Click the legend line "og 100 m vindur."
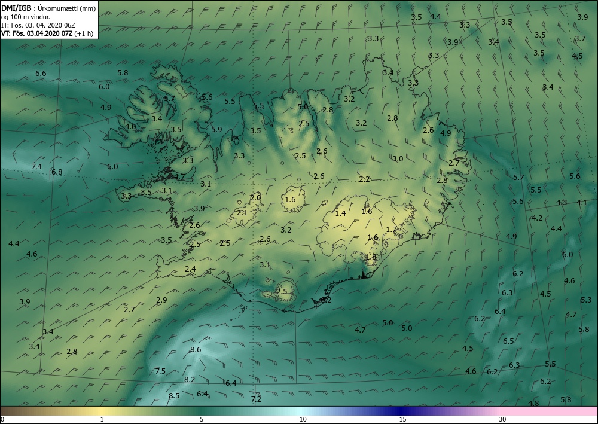 26,17
